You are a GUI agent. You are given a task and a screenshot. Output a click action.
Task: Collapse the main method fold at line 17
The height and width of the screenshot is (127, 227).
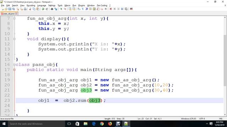tap(14, 70)
